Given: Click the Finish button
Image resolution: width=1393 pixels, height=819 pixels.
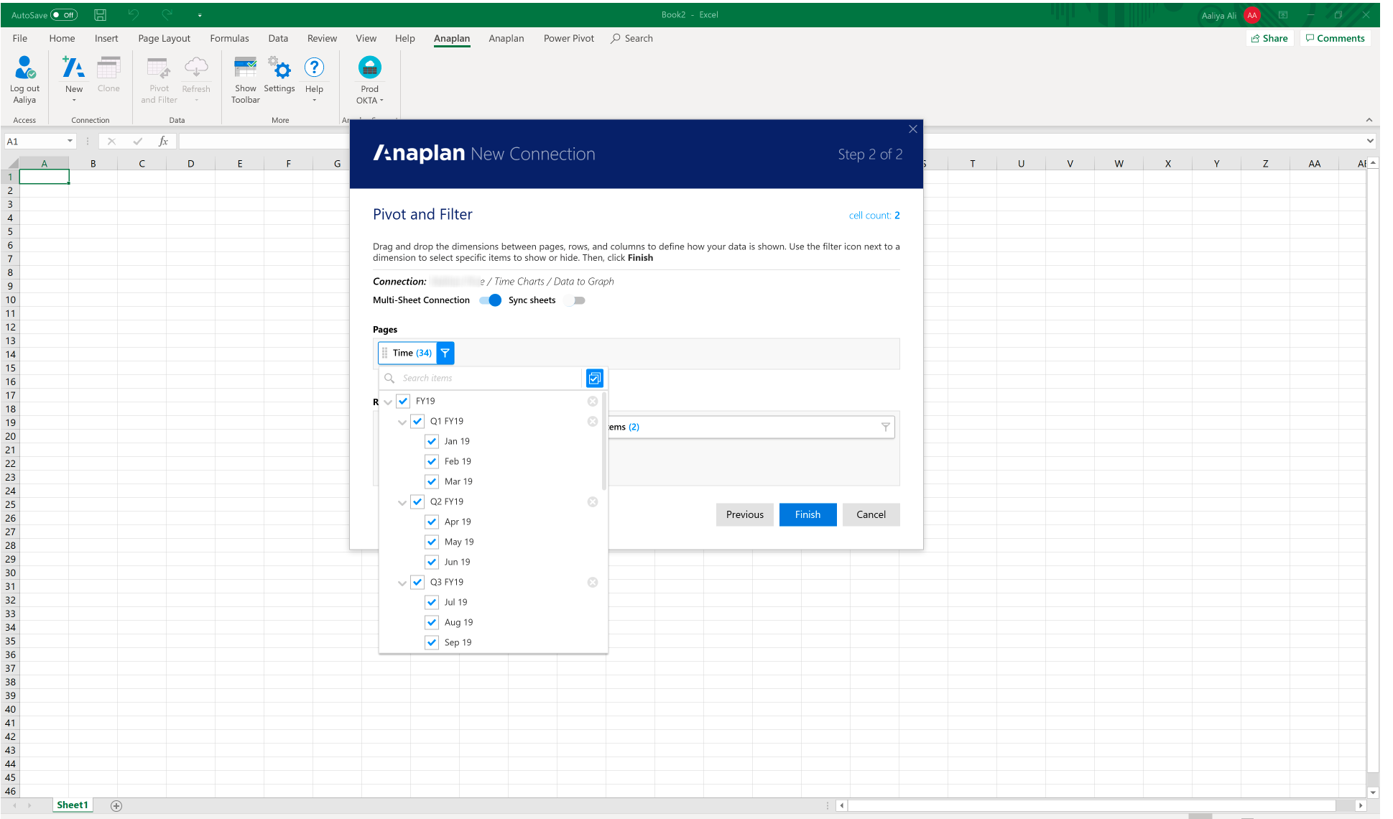Looking at the screenshot, I should [807, 514].
